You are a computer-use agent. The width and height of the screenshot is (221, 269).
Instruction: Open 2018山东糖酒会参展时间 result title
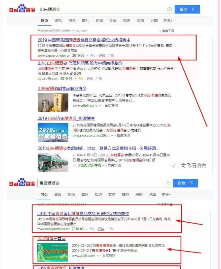pyautogui.click(x=98, y=148)
